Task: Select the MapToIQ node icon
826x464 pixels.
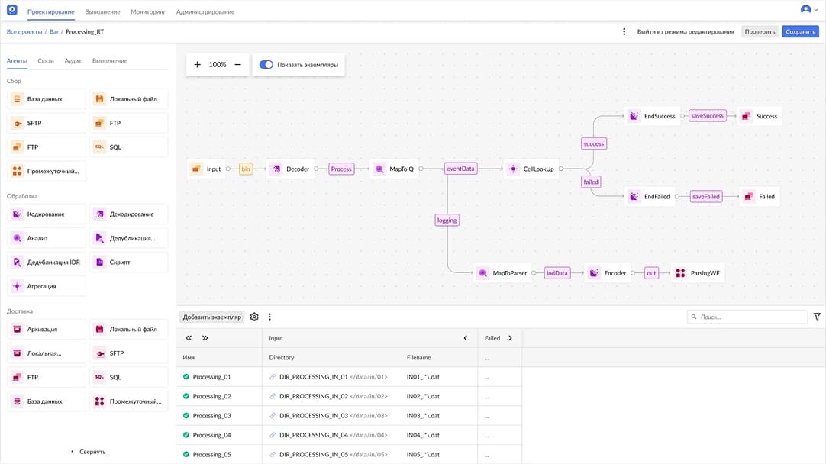Action: 379,169
